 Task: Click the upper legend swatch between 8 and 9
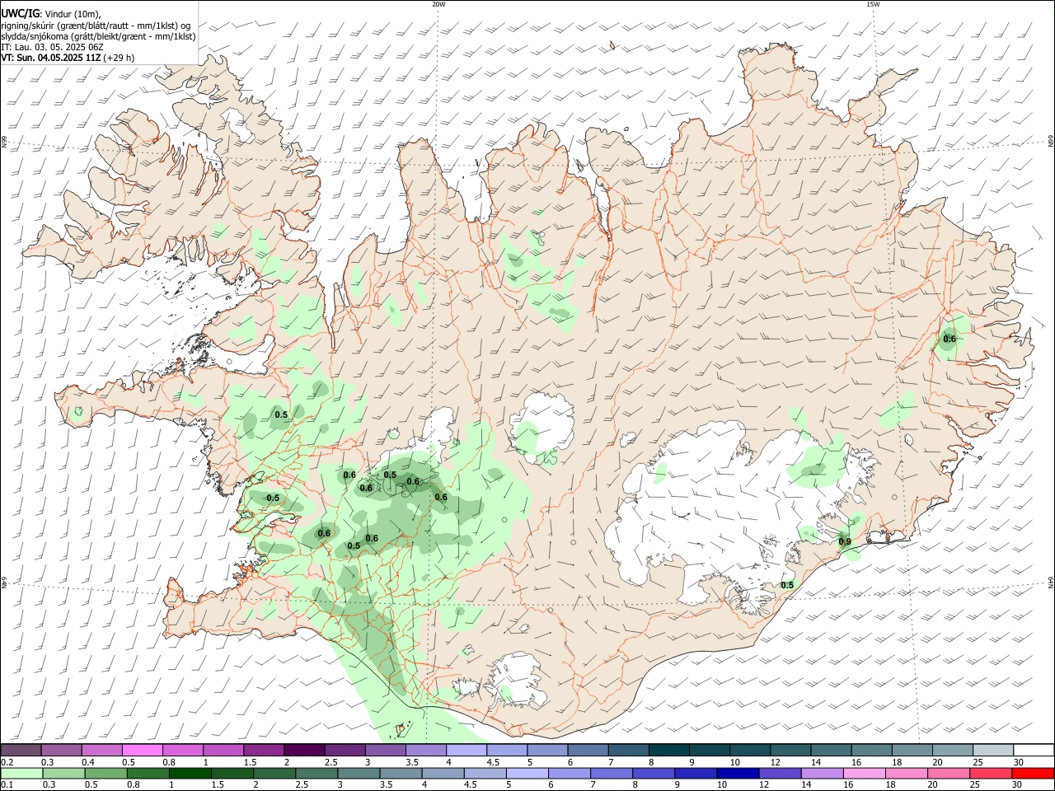[x=668, y=750]
